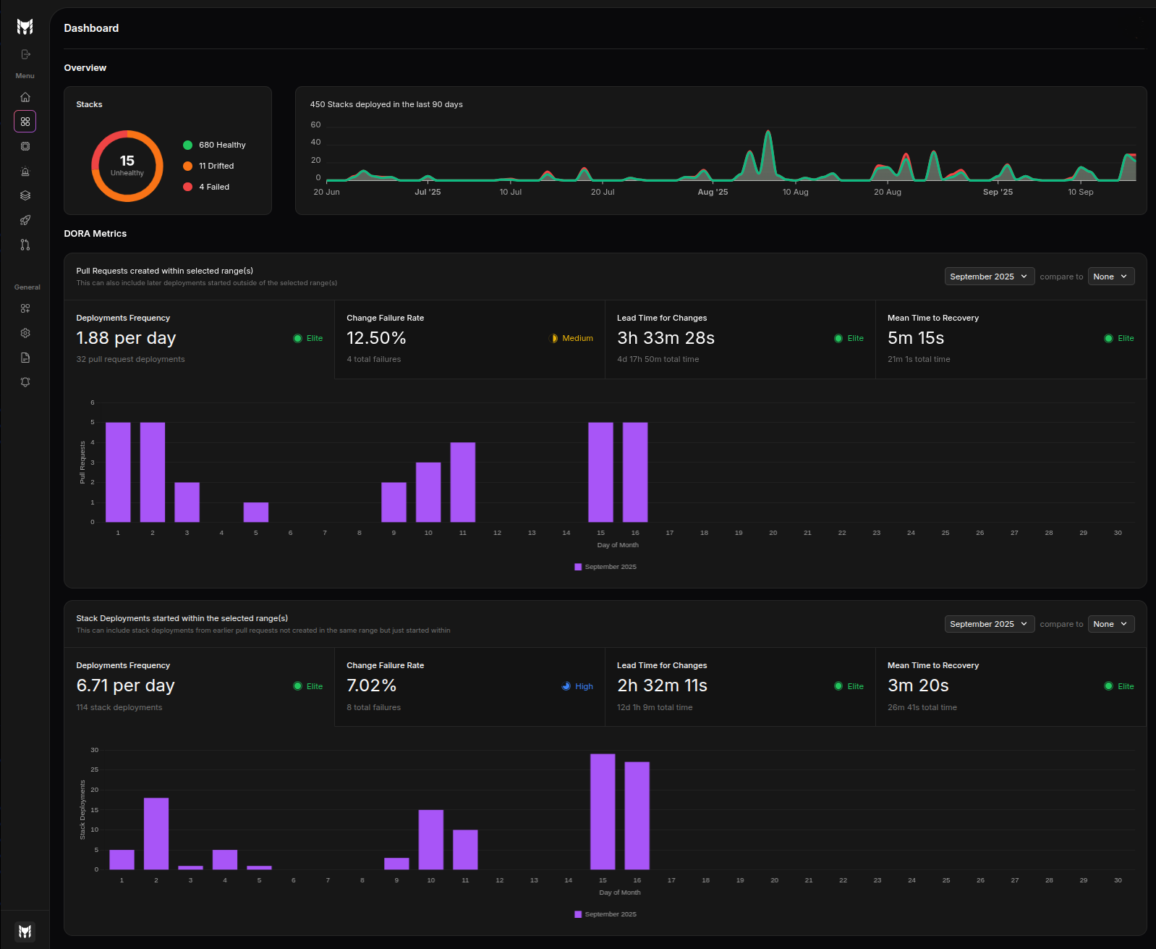Open the chip-shaped sidebar icon
Image resolution: width=1156 pixels, height=949 pixels.
coord(25,146)
